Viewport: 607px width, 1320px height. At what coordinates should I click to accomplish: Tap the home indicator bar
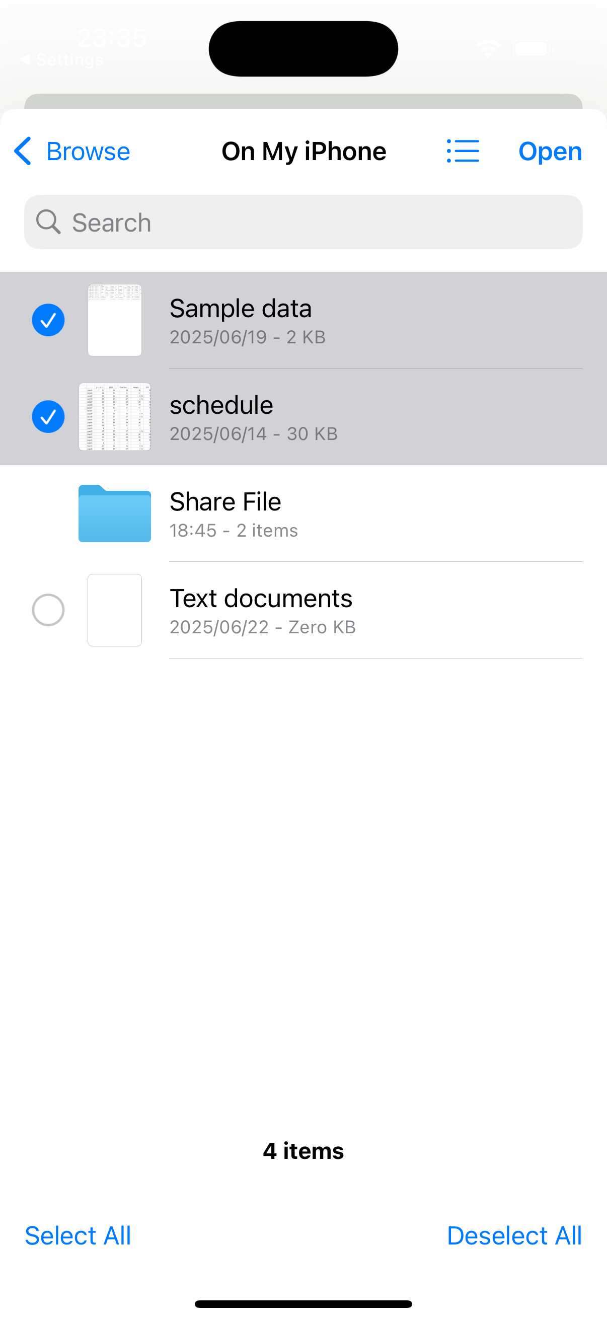point(303,1303)
